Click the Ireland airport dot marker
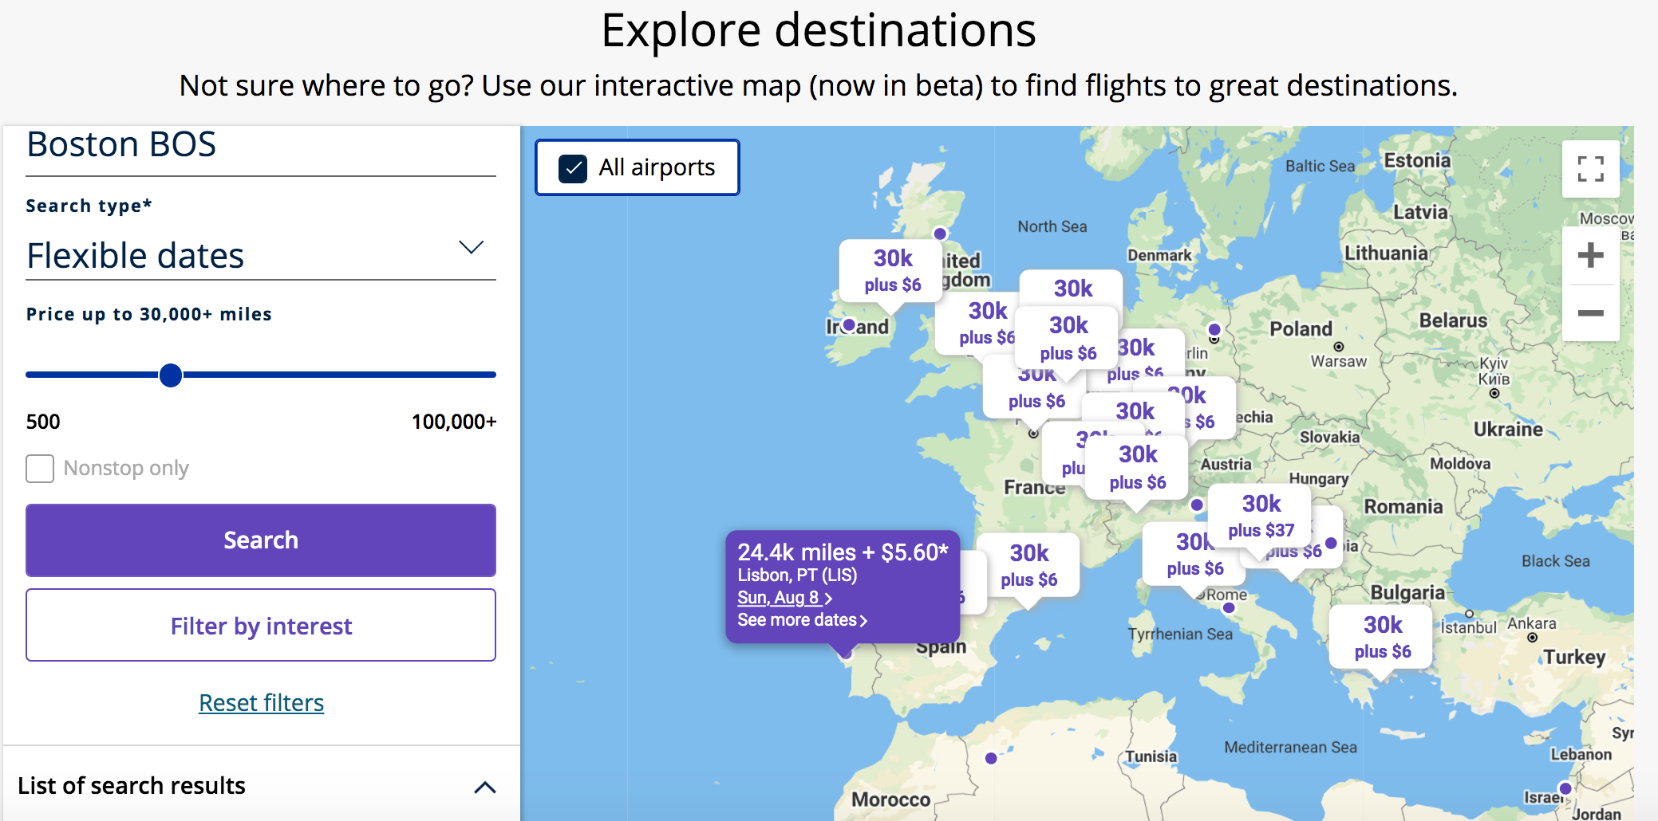This screenshot has height=821, width=1658. (849, 325)
